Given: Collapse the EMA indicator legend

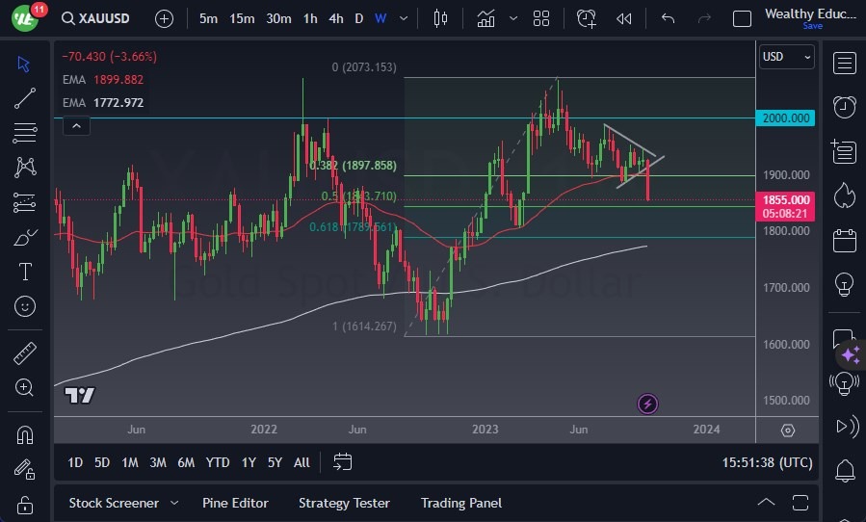Looking at the screenshot, I should click(75, 125).
